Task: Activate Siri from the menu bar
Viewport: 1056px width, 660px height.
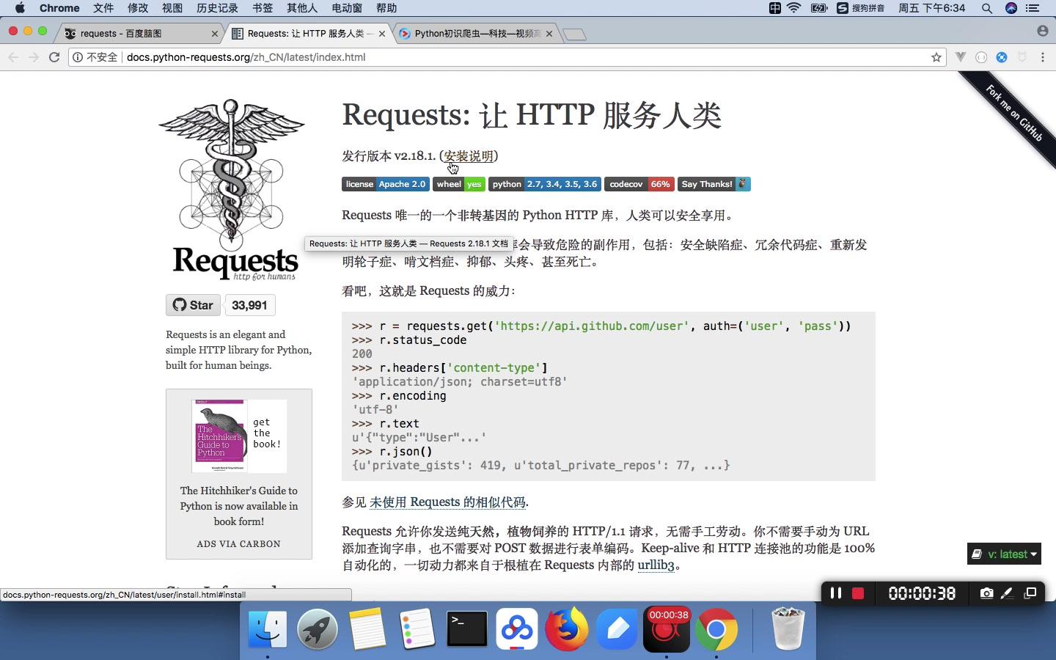Action: (1011, 8)
